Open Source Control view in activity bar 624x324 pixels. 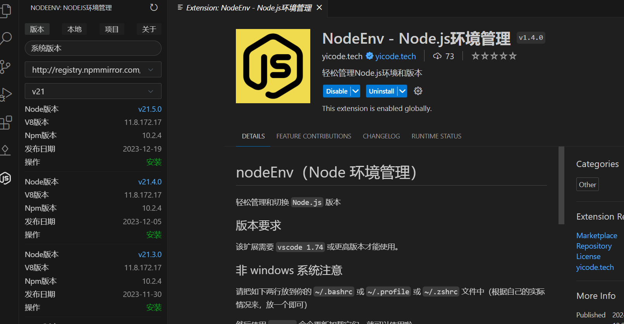5,67
